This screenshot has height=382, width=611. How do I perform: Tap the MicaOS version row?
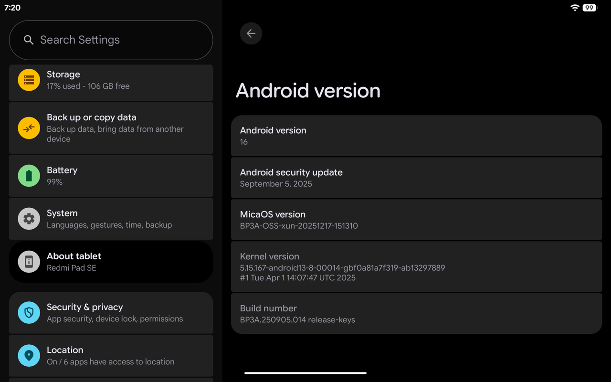416,220
